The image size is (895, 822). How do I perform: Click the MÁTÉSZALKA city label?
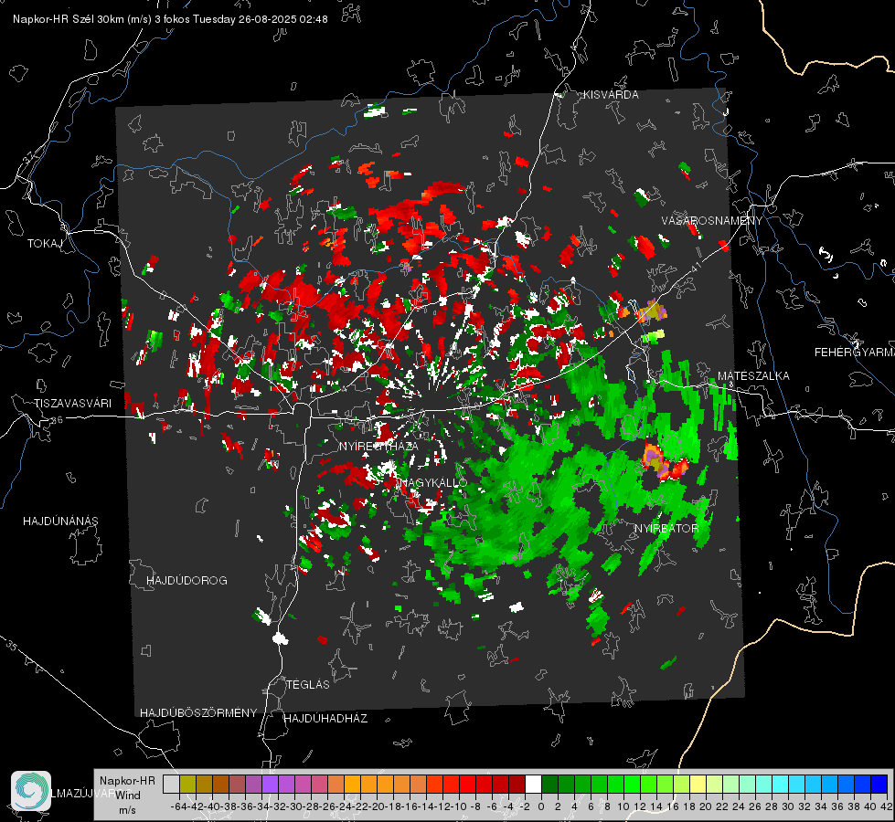pos(753,376)
